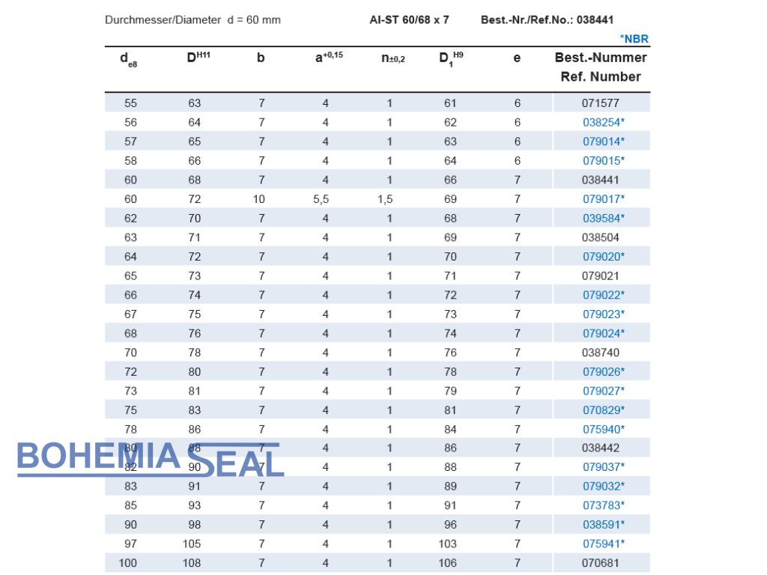The width and height of the screenshot is (767, 575).
Task: Click the blue 079022* reference number
Action: click(603, 295)
